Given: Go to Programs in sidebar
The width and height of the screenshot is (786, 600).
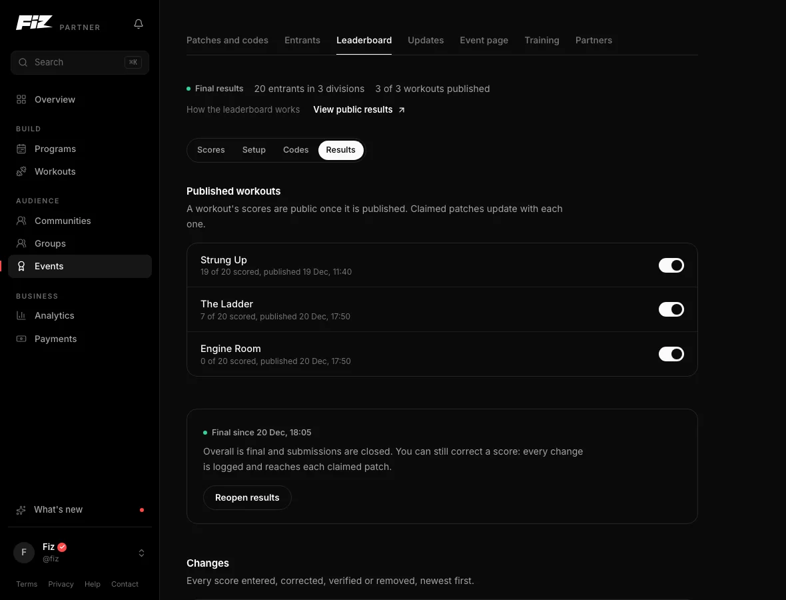Looking at the screenshot, I should click(x=80, y=149).
